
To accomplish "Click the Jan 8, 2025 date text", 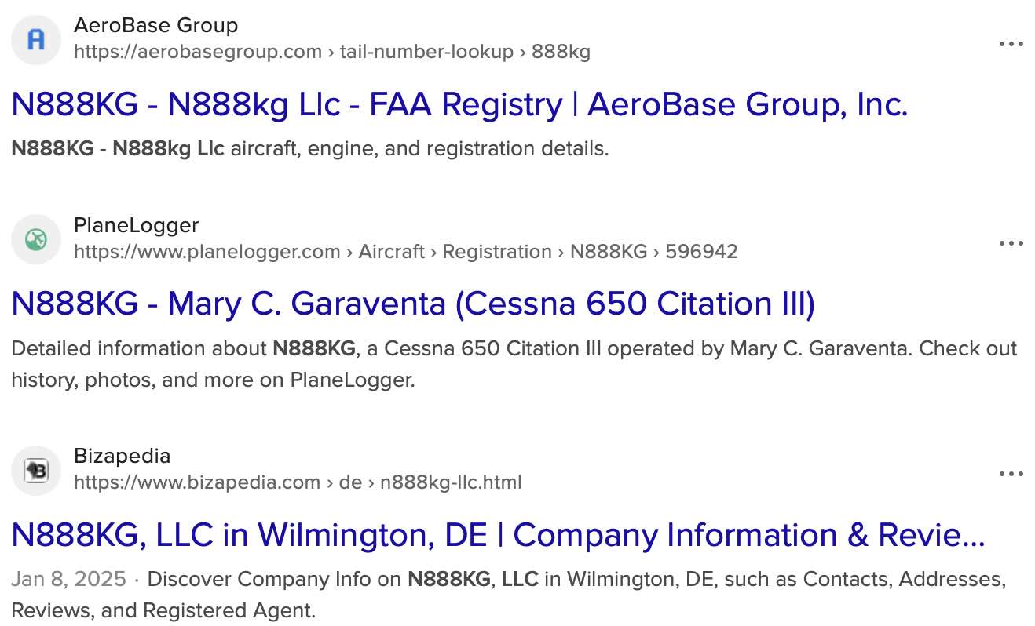I will point(68,580).
